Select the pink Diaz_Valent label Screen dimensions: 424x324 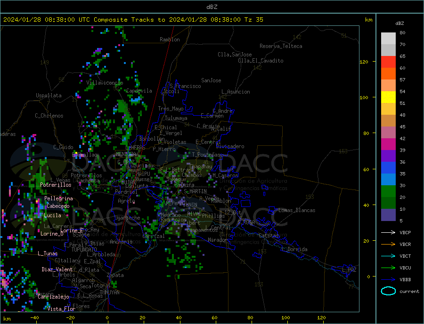[x=57, y=269]
